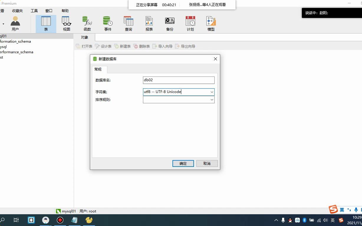Open the volume speaker tray icon

click(325, 220)
